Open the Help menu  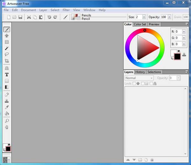(102, 10)
